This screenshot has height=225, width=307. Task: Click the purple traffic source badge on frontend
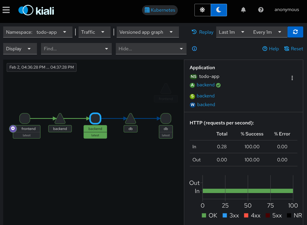(x=13, y=128)
